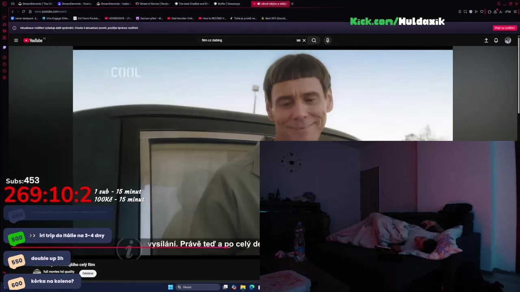This screenshot has width=520, height=292.
Task: Open the How to RECORD V bookmark
Action: (x=212, y=18)
